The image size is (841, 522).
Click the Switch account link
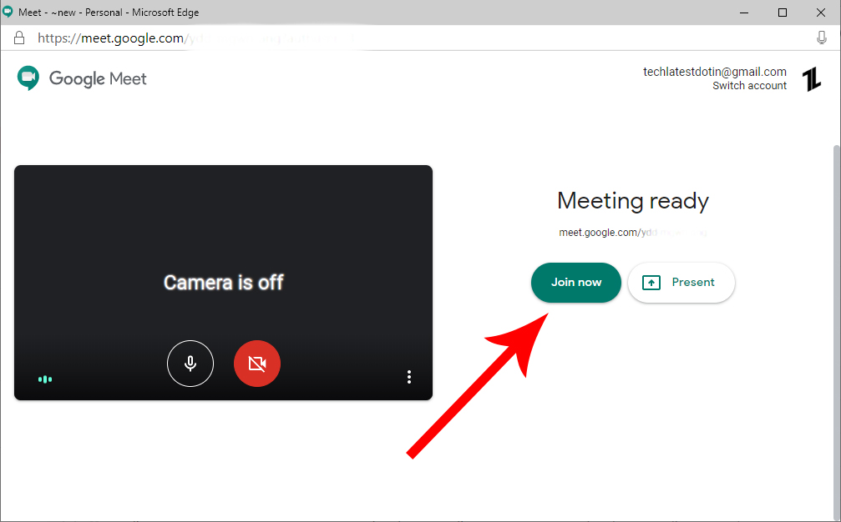coord(749,86)
